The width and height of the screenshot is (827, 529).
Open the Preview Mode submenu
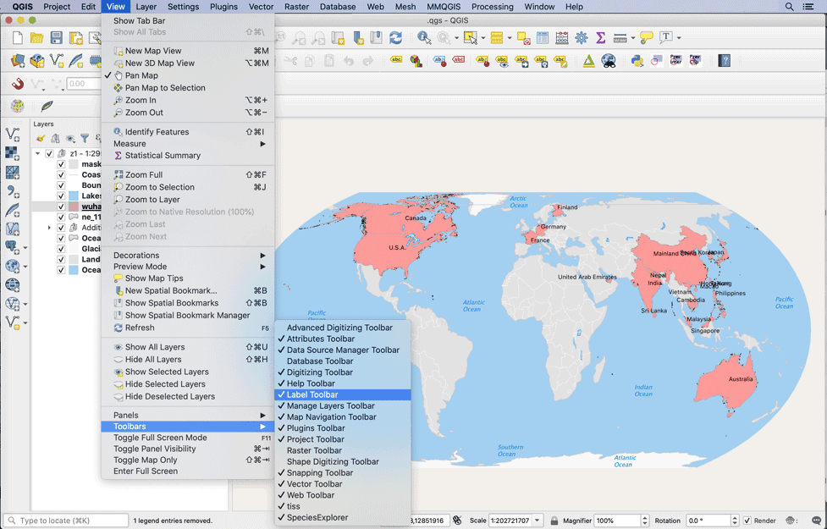[x=188, y=267]
